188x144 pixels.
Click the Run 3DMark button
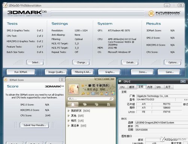coord(21,72)
